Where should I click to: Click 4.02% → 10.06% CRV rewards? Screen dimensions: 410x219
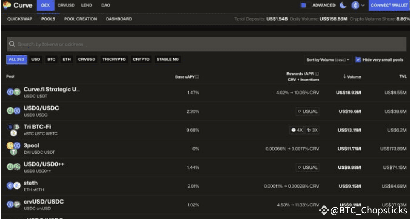pos(298,93)
